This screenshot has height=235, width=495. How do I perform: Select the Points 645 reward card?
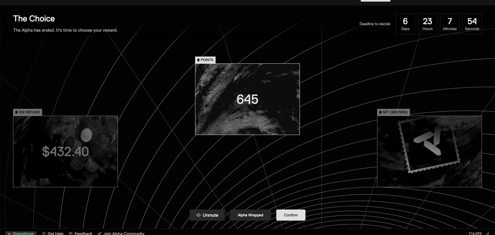(247, 99)
